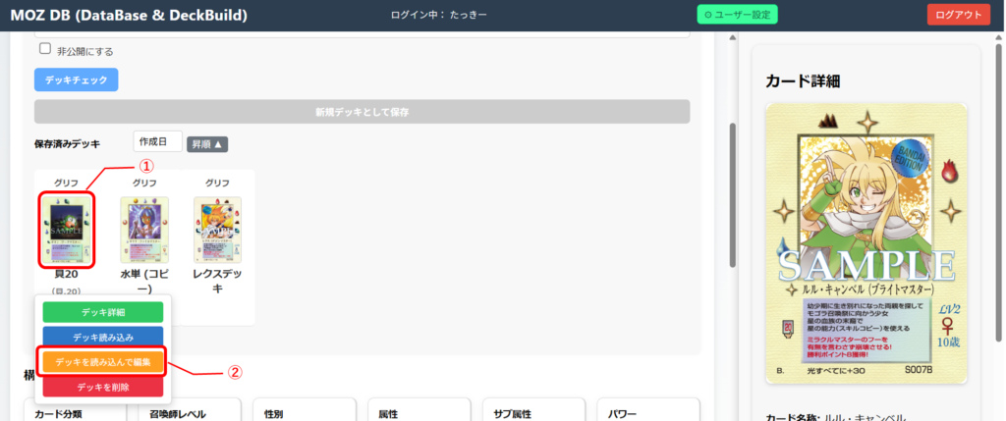Open the カード分類 filter
Viewport: 1006px width, 421px height.
coord(75,413)
